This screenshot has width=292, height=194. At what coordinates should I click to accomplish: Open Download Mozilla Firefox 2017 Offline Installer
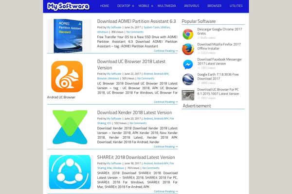[x=219, y=47]
